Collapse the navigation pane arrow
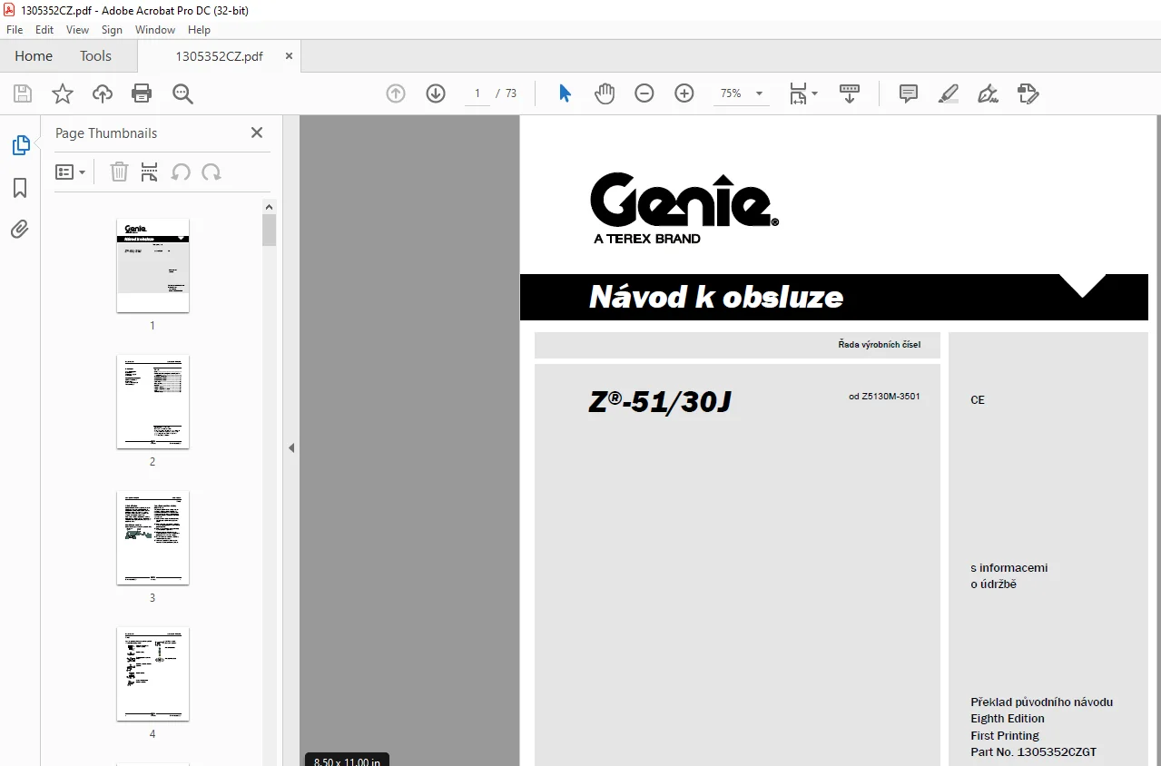Viewport: 1161px width, 766px height. click(x=291, y=447)
